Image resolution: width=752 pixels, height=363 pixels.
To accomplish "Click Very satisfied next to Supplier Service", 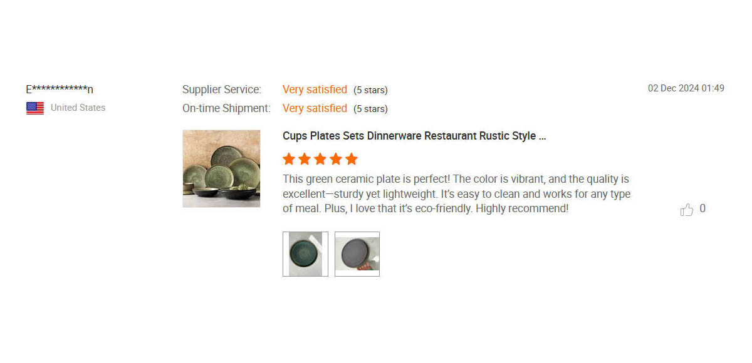I will click(315, 89).
